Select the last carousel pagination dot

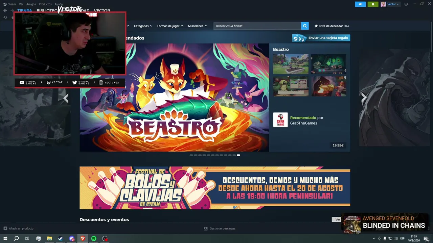pyautogui.click(x=238, y=155)
